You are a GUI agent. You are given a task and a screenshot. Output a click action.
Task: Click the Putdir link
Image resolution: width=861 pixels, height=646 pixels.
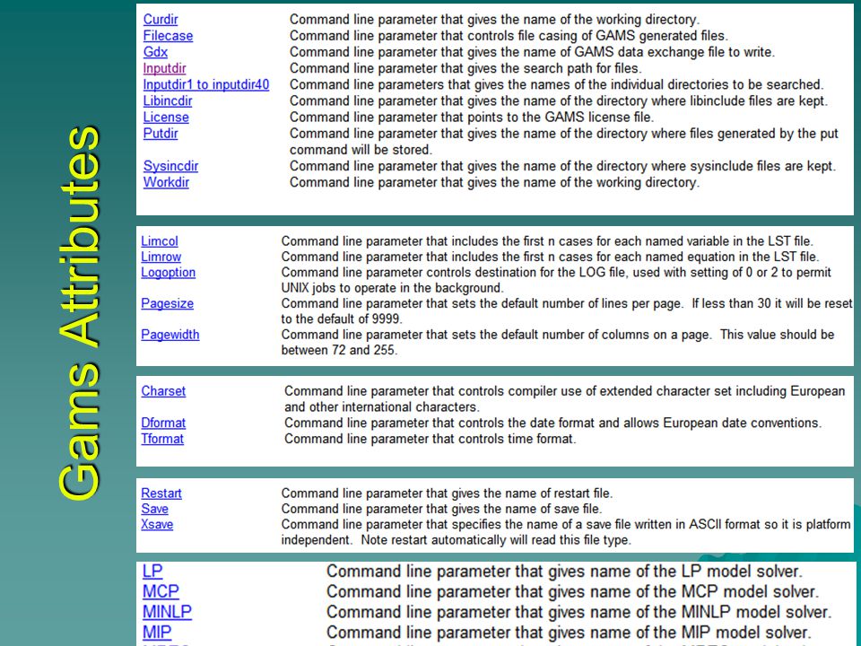(161, 134)
